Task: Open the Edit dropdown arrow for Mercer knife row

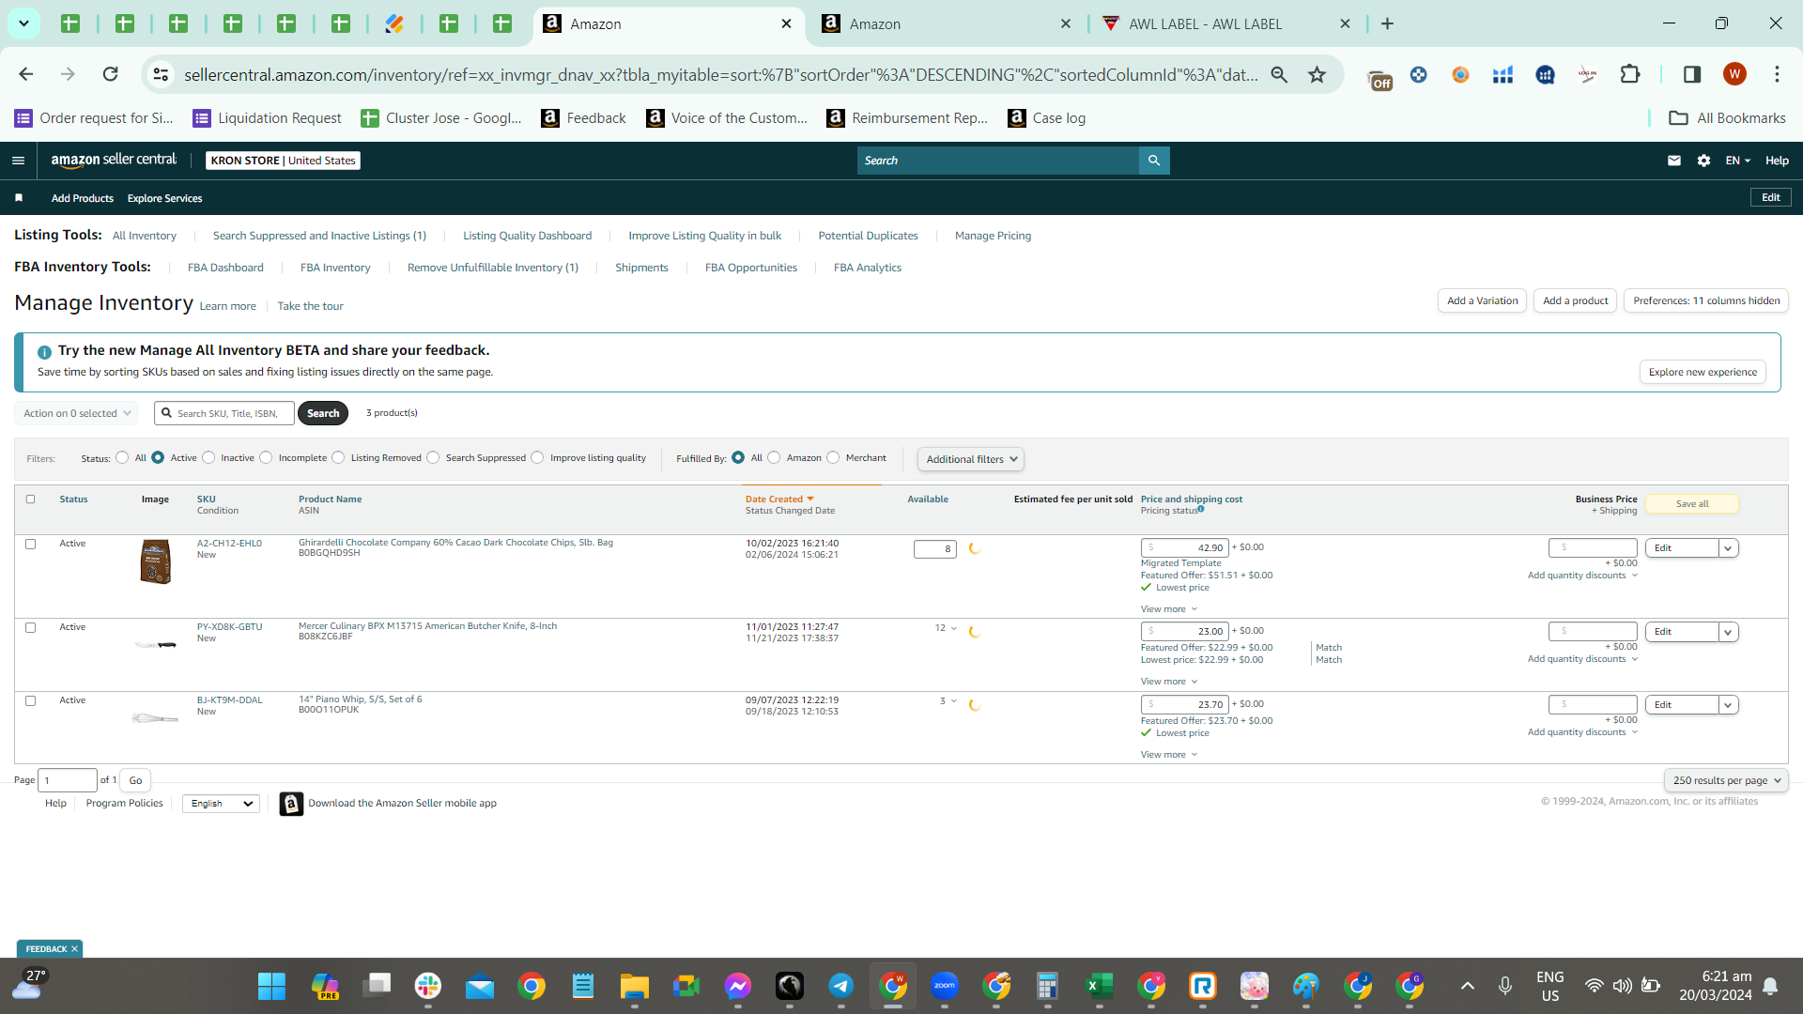Action: [1728, 632]
